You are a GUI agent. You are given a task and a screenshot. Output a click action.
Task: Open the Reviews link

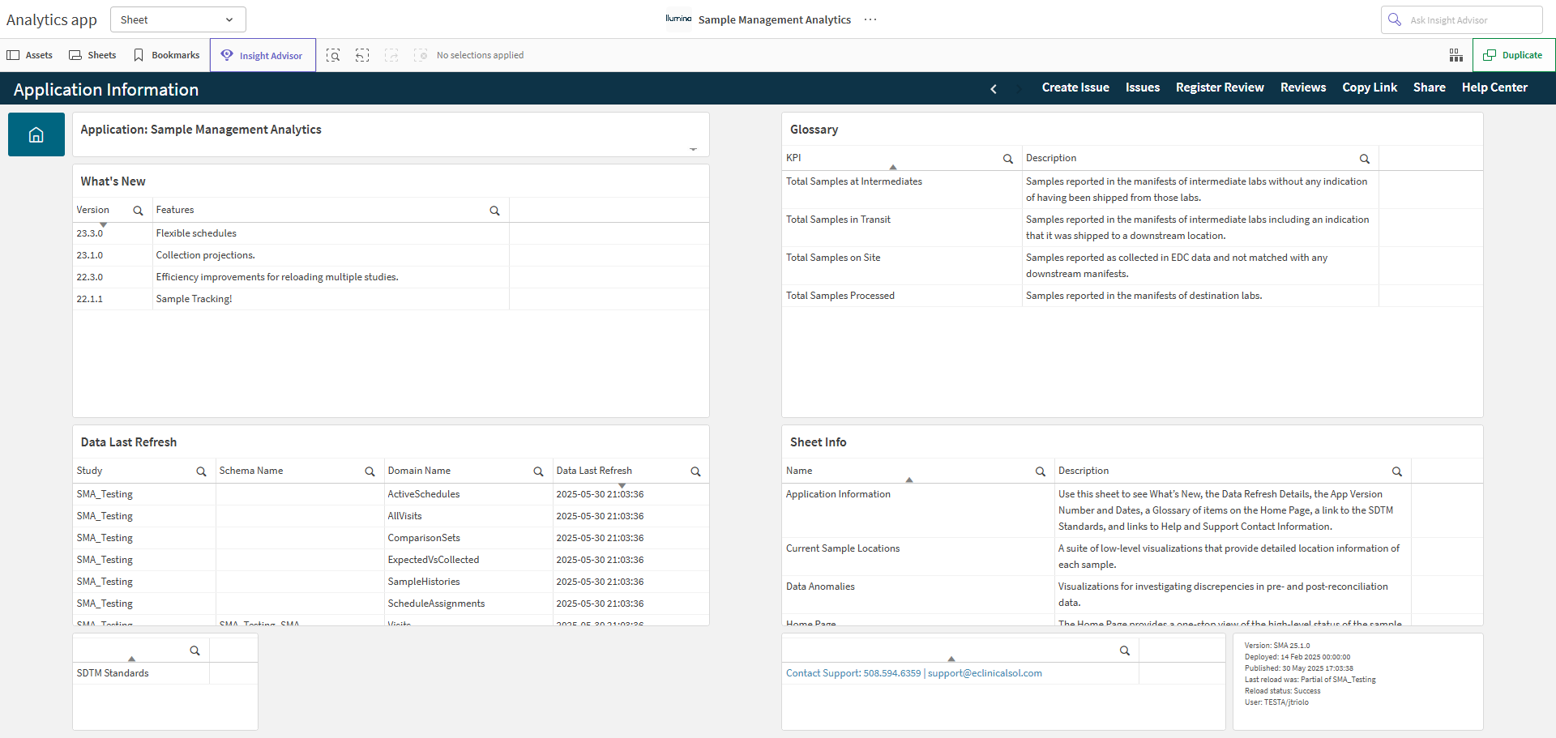[x=1303, y=87]
